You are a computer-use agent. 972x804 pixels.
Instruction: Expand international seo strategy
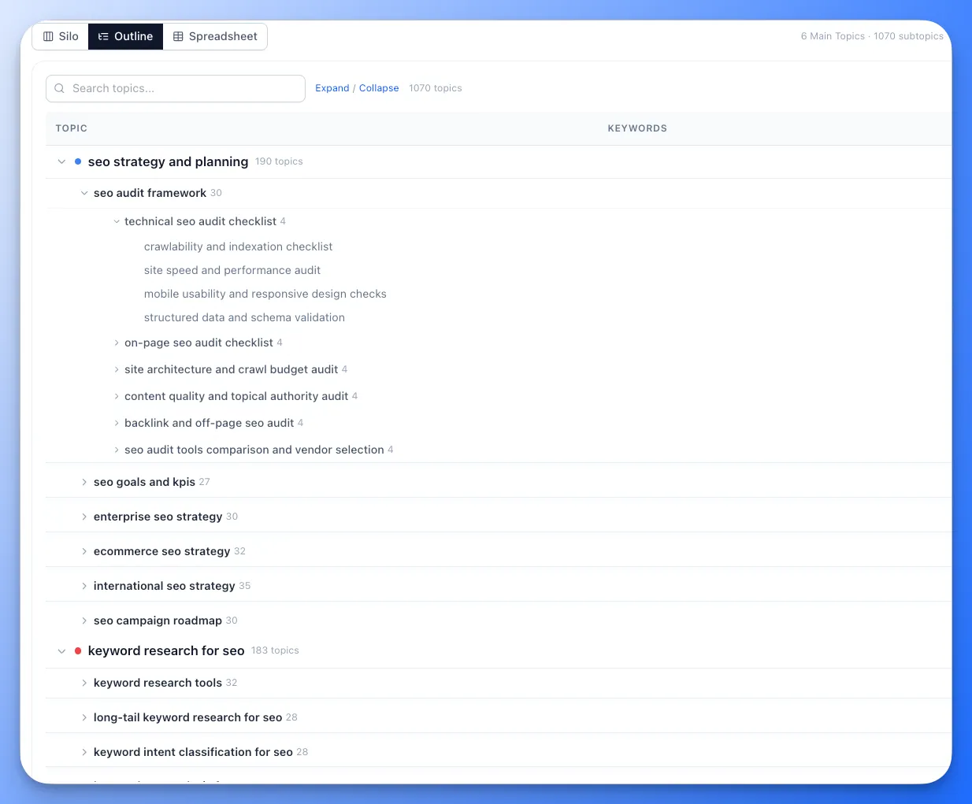(84, 586)
